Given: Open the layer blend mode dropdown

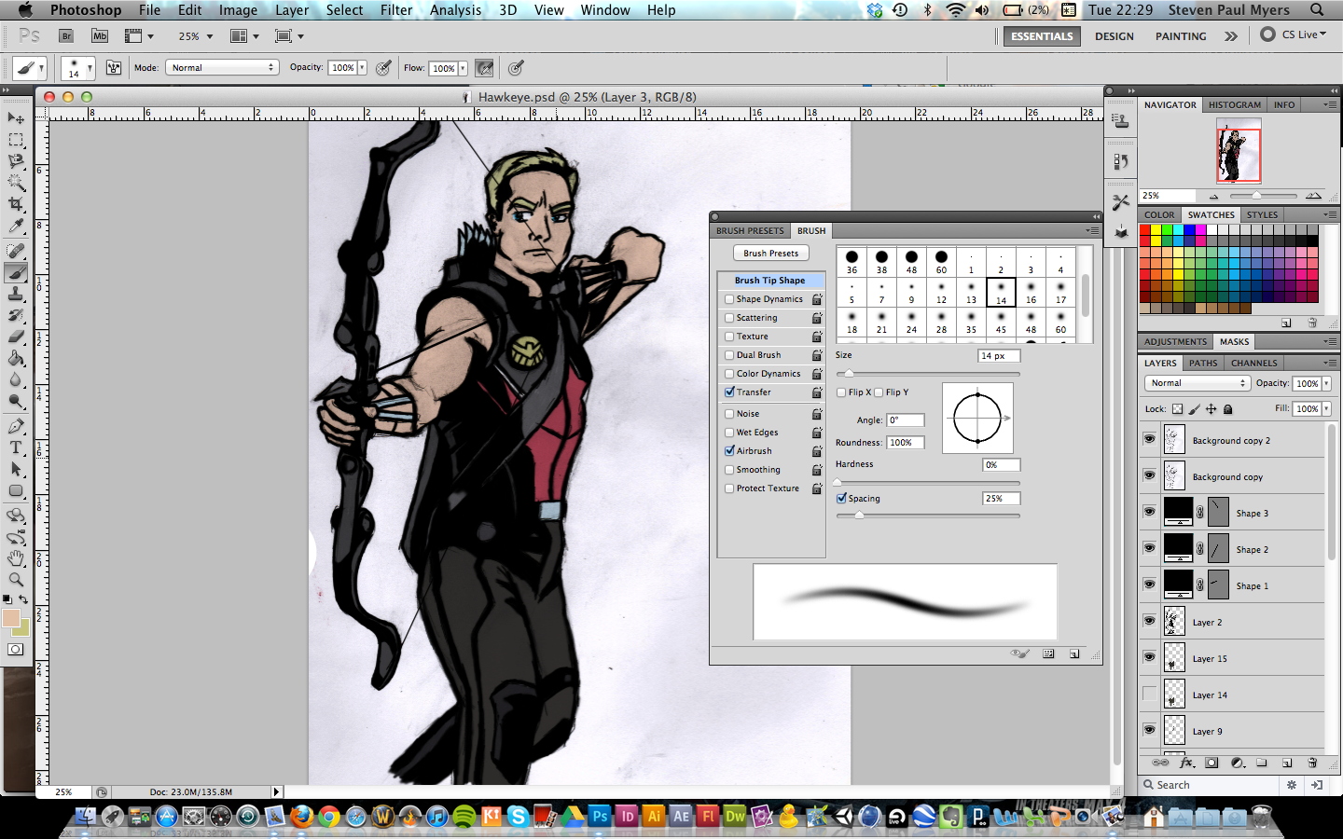Looking at the screenshot, I should pyautogui.click(x=1197, y=383).
